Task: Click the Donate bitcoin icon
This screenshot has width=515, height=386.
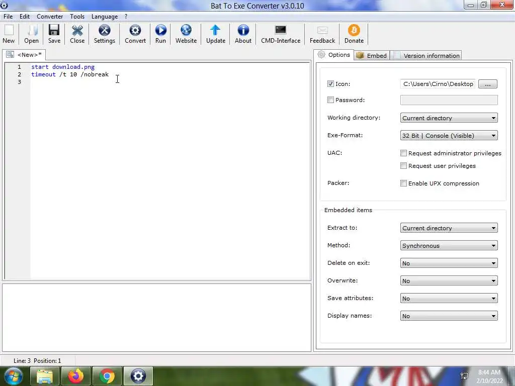Action: point(354,30)
